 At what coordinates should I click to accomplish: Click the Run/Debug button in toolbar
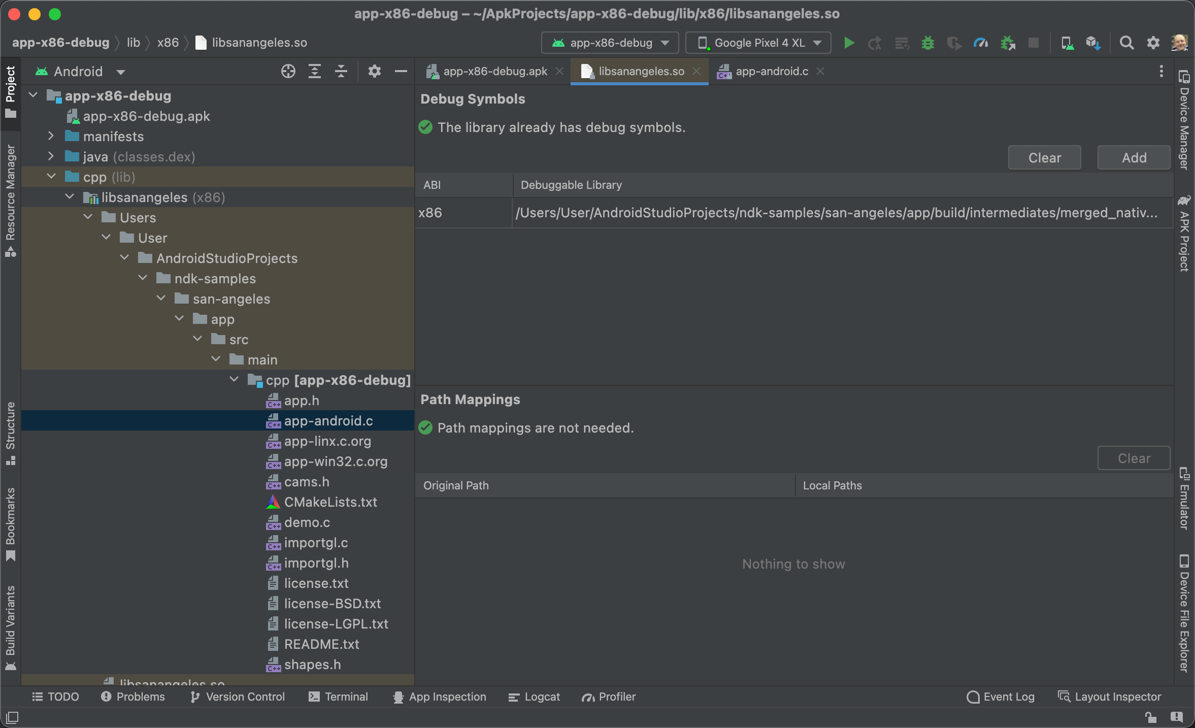click(x=848, y=42)
